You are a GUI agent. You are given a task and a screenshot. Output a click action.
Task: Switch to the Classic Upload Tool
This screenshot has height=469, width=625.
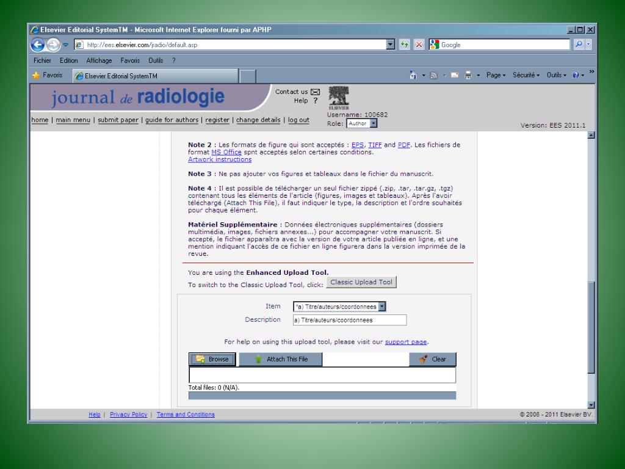click(361, 282)
